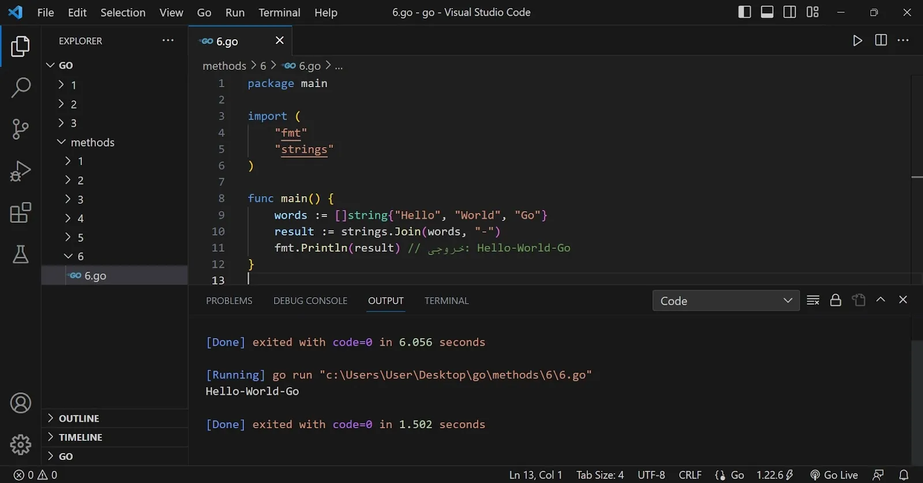Open the Customize Layout icon
This screenshot has height=483, width=923.
pyautogui.click(x=813, y=12)
